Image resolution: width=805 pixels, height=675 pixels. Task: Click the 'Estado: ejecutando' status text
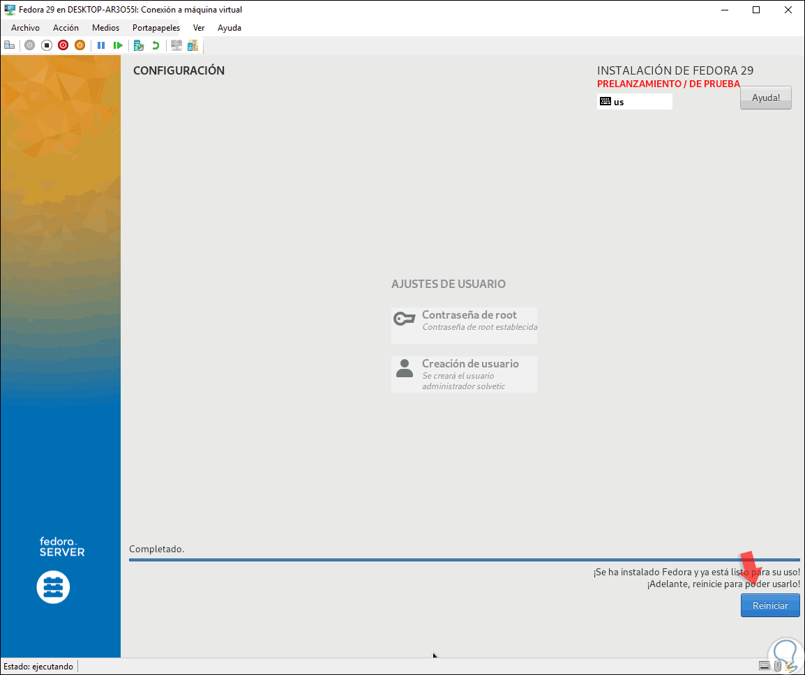tap(38, 666)
